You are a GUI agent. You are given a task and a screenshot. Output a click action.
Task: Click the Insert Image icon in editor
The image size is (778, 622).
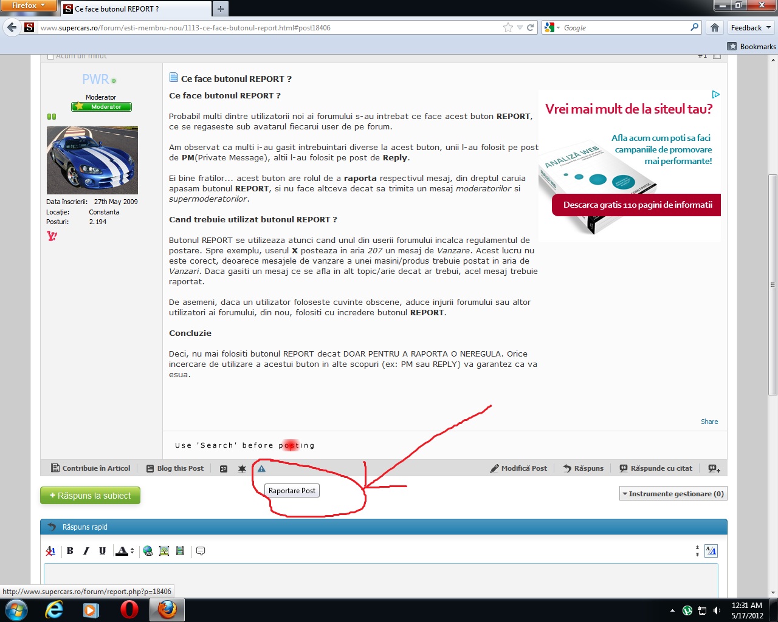[x=164, y=551]
